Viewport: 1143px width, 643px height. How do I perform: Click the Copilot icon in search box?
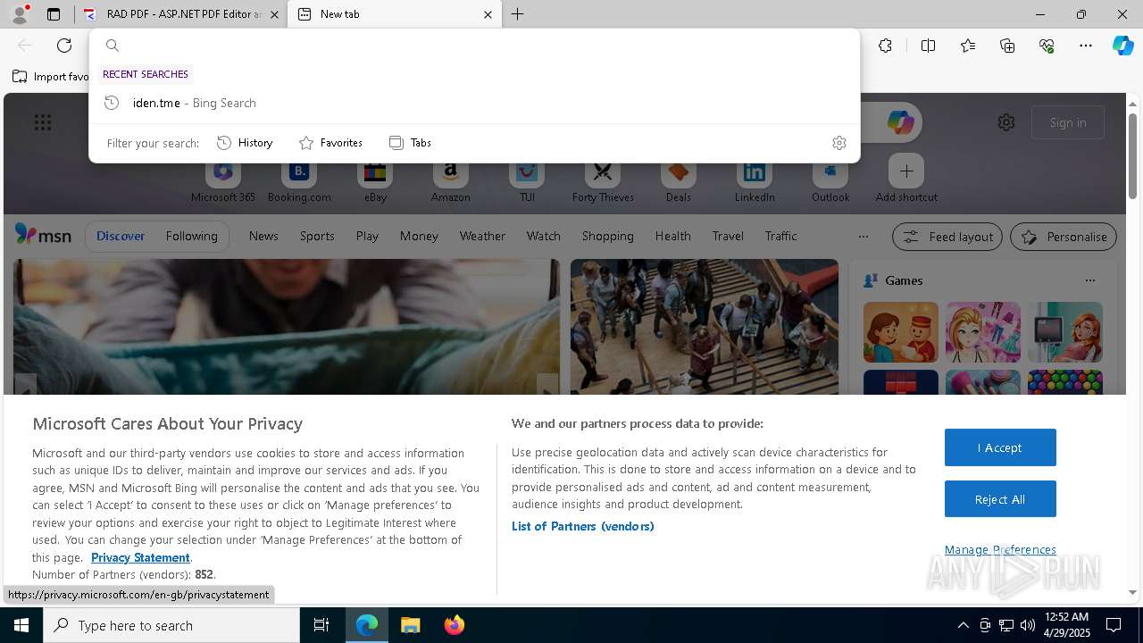pyautogui.click(x=900, y=122)
